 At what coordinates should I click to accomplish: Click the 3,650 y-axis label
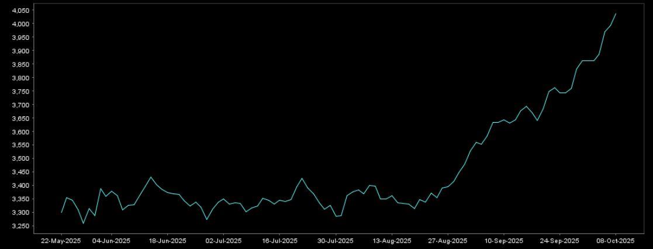click(22, 118)
